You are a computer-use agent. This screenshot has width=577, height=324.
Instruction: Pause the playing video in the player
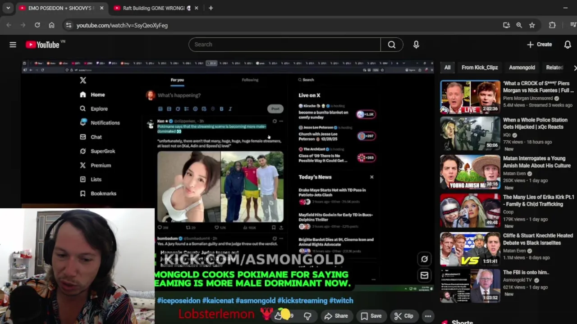[227, 175]
